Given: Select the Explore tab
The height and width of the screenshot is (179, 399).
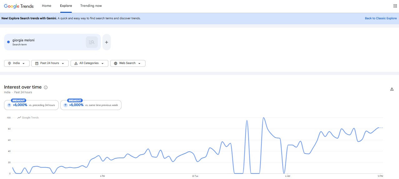Looking at the screenshot, I should coord(66,6).
